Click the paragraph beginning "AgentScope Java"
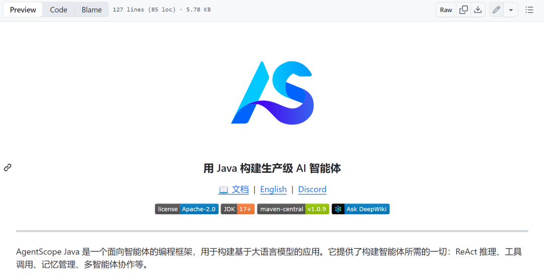The width and height of the screenshot is (544, 277). [x=269, y=259]
